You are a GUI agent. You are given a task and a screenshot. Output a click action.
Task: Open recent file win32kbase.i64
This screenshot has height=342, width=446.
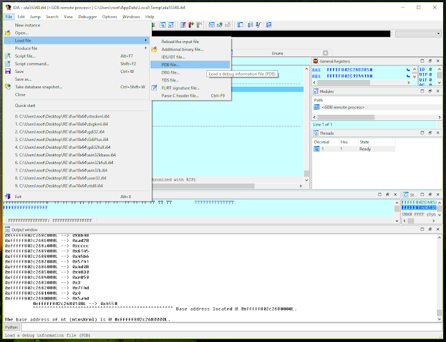[77, 155]
